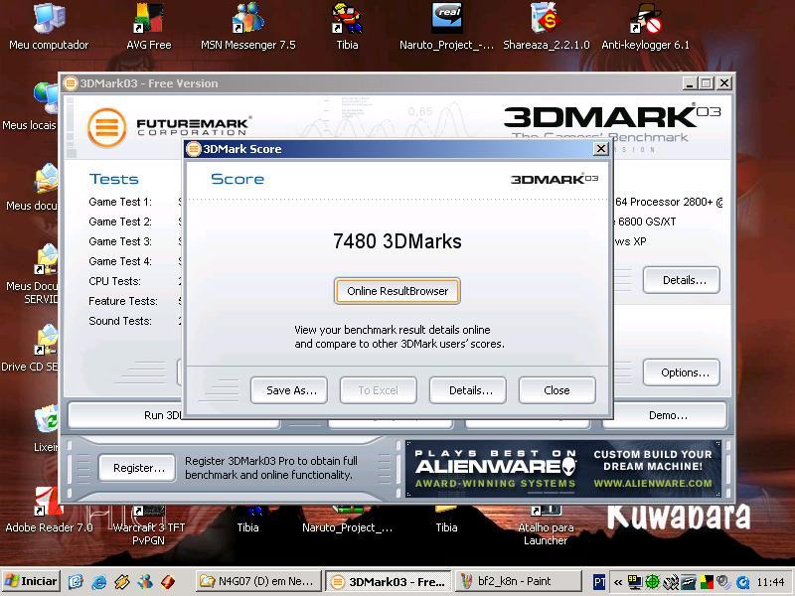Open Anti-keylogger 6.1 desktop shortcut

(645, 27)
